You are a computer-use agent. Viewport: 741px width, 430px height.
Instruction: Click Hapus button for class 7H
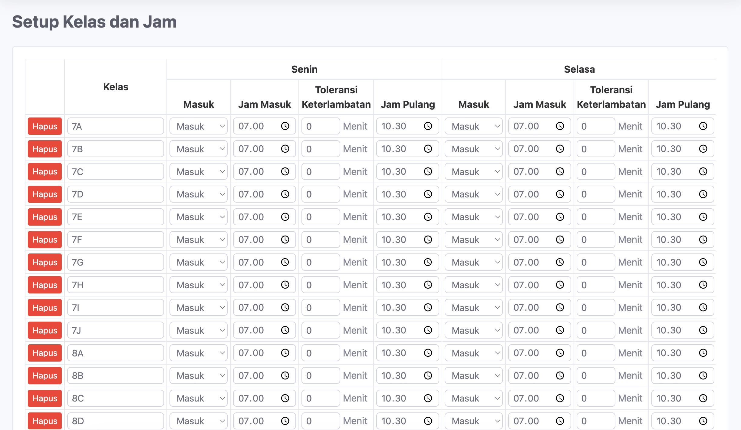(45, 285)
